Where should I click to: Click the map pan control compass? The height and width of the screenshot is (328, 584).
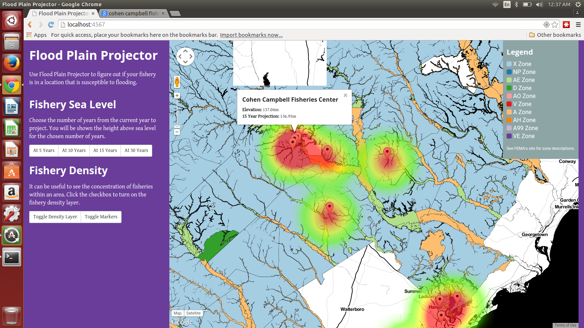pos(185,56)
